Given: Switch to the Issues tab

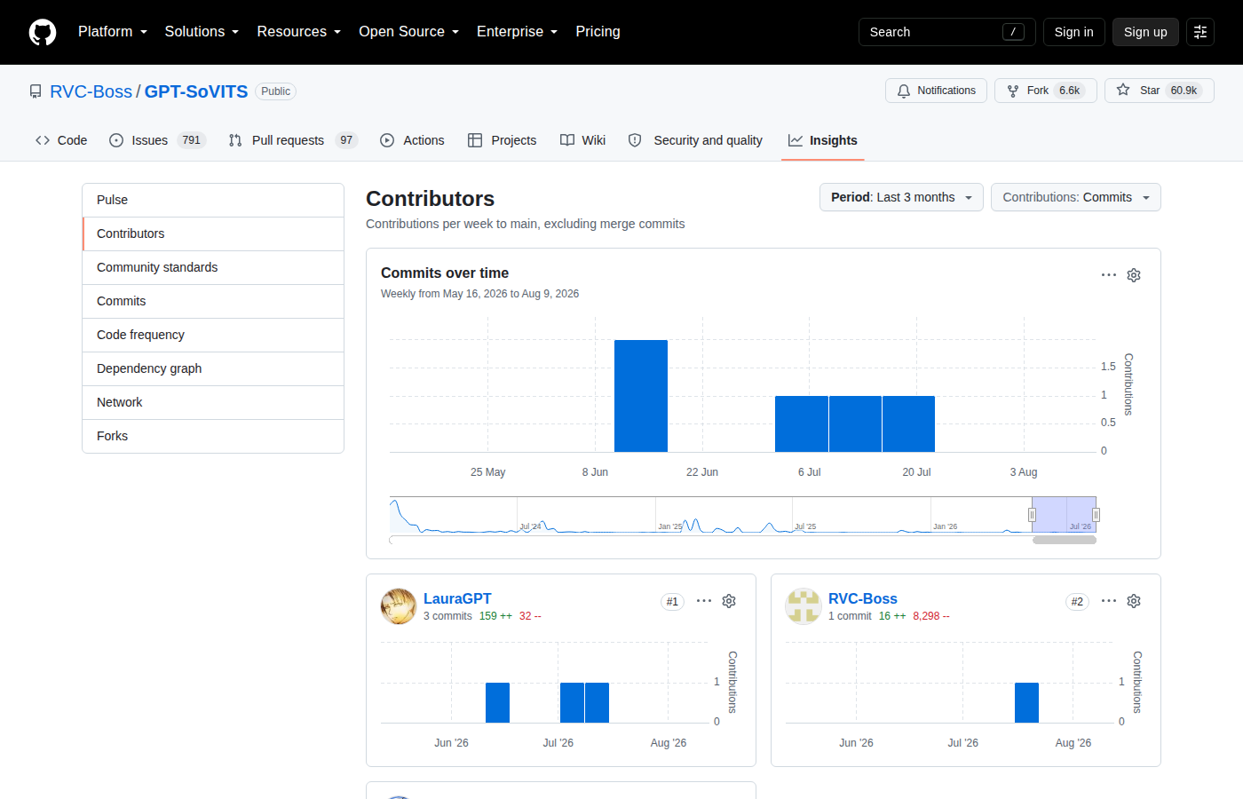Looking at the screenshot, I should [157, 140].
